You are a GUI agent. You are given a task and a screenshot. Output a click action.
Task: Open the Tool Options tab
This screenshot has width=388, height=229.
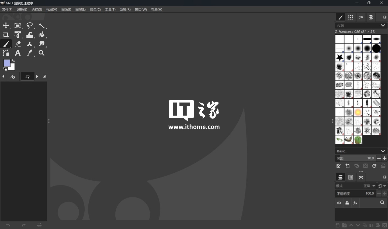13,77
